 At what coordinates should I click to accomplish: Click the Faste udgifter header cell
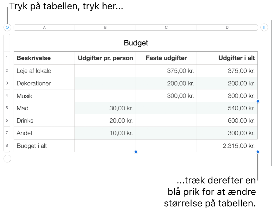166,58
